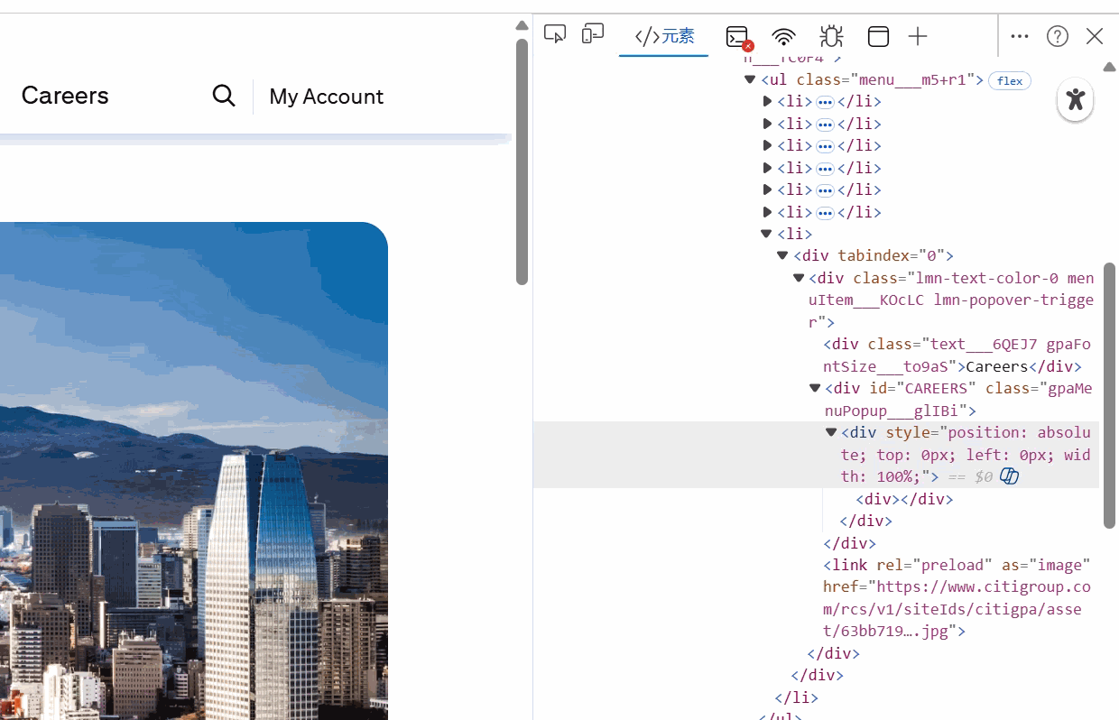Viewport: 1119px width, 720px height.
Task: Close the DevTools panel
Action: coord(1095,36)
